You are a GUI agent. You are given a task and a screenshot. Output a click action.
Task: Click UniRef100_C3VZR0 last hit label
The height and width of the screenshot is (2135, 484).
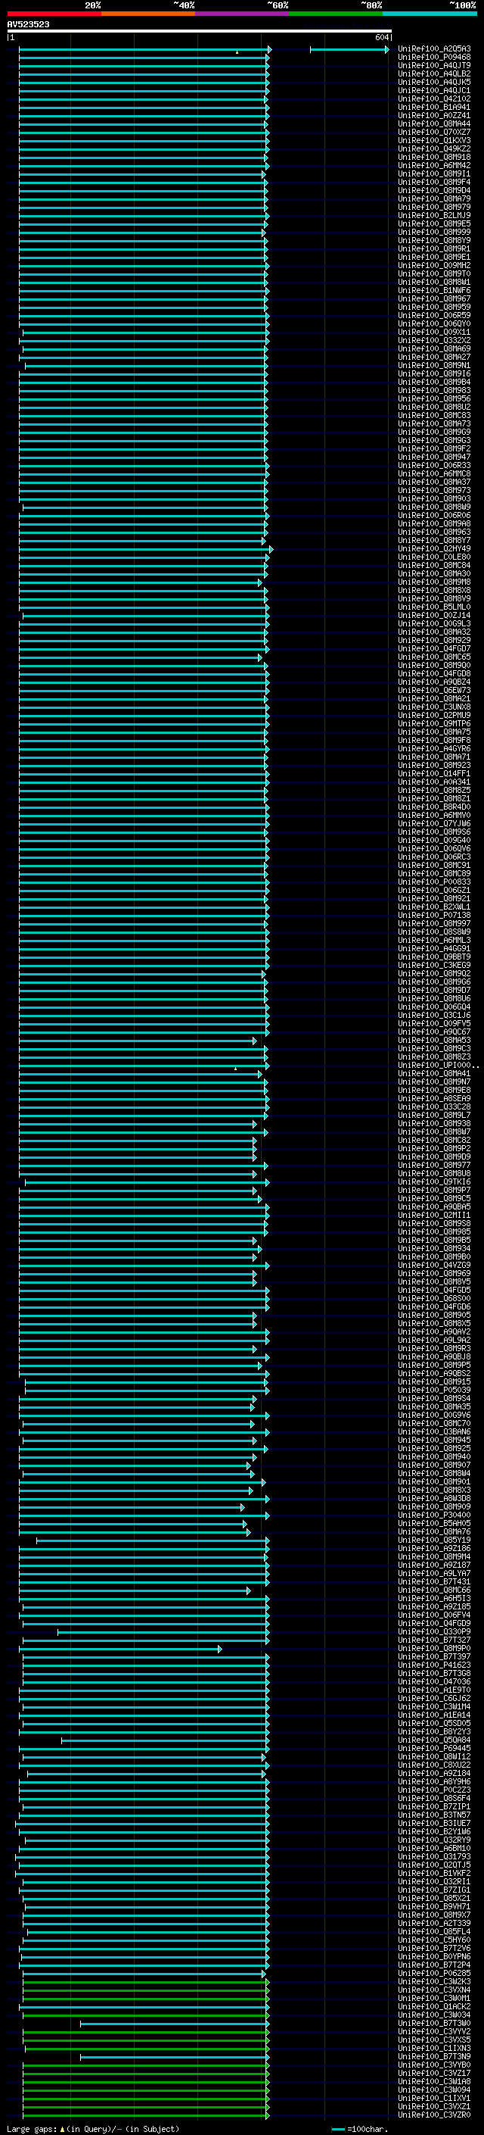point(434,2115)
